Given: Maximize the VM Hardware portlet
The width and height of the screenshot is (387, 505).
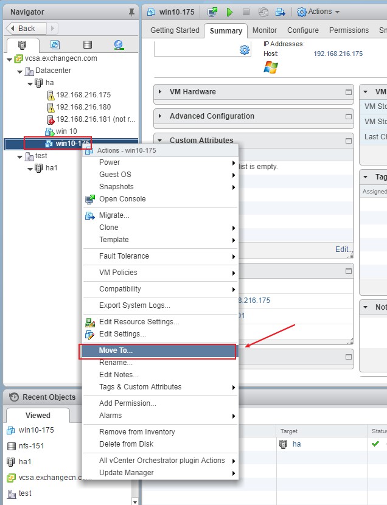Looking at the screenshot, I should (349, 92).
